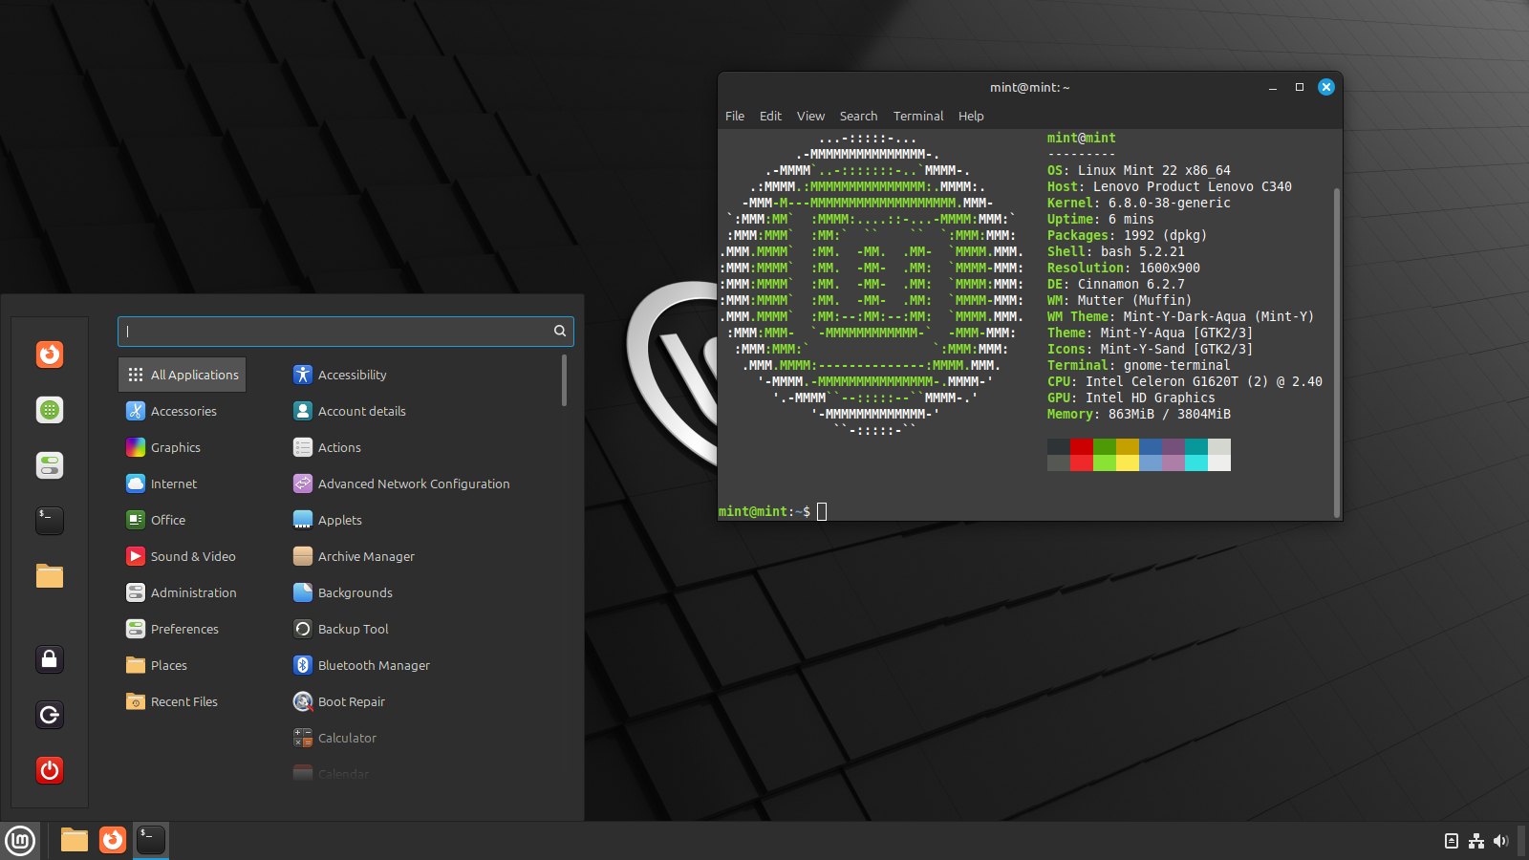Click the magnifier icon in the search box
The width and height of the screenshot is (1529, 860).
tap(560, 331)
